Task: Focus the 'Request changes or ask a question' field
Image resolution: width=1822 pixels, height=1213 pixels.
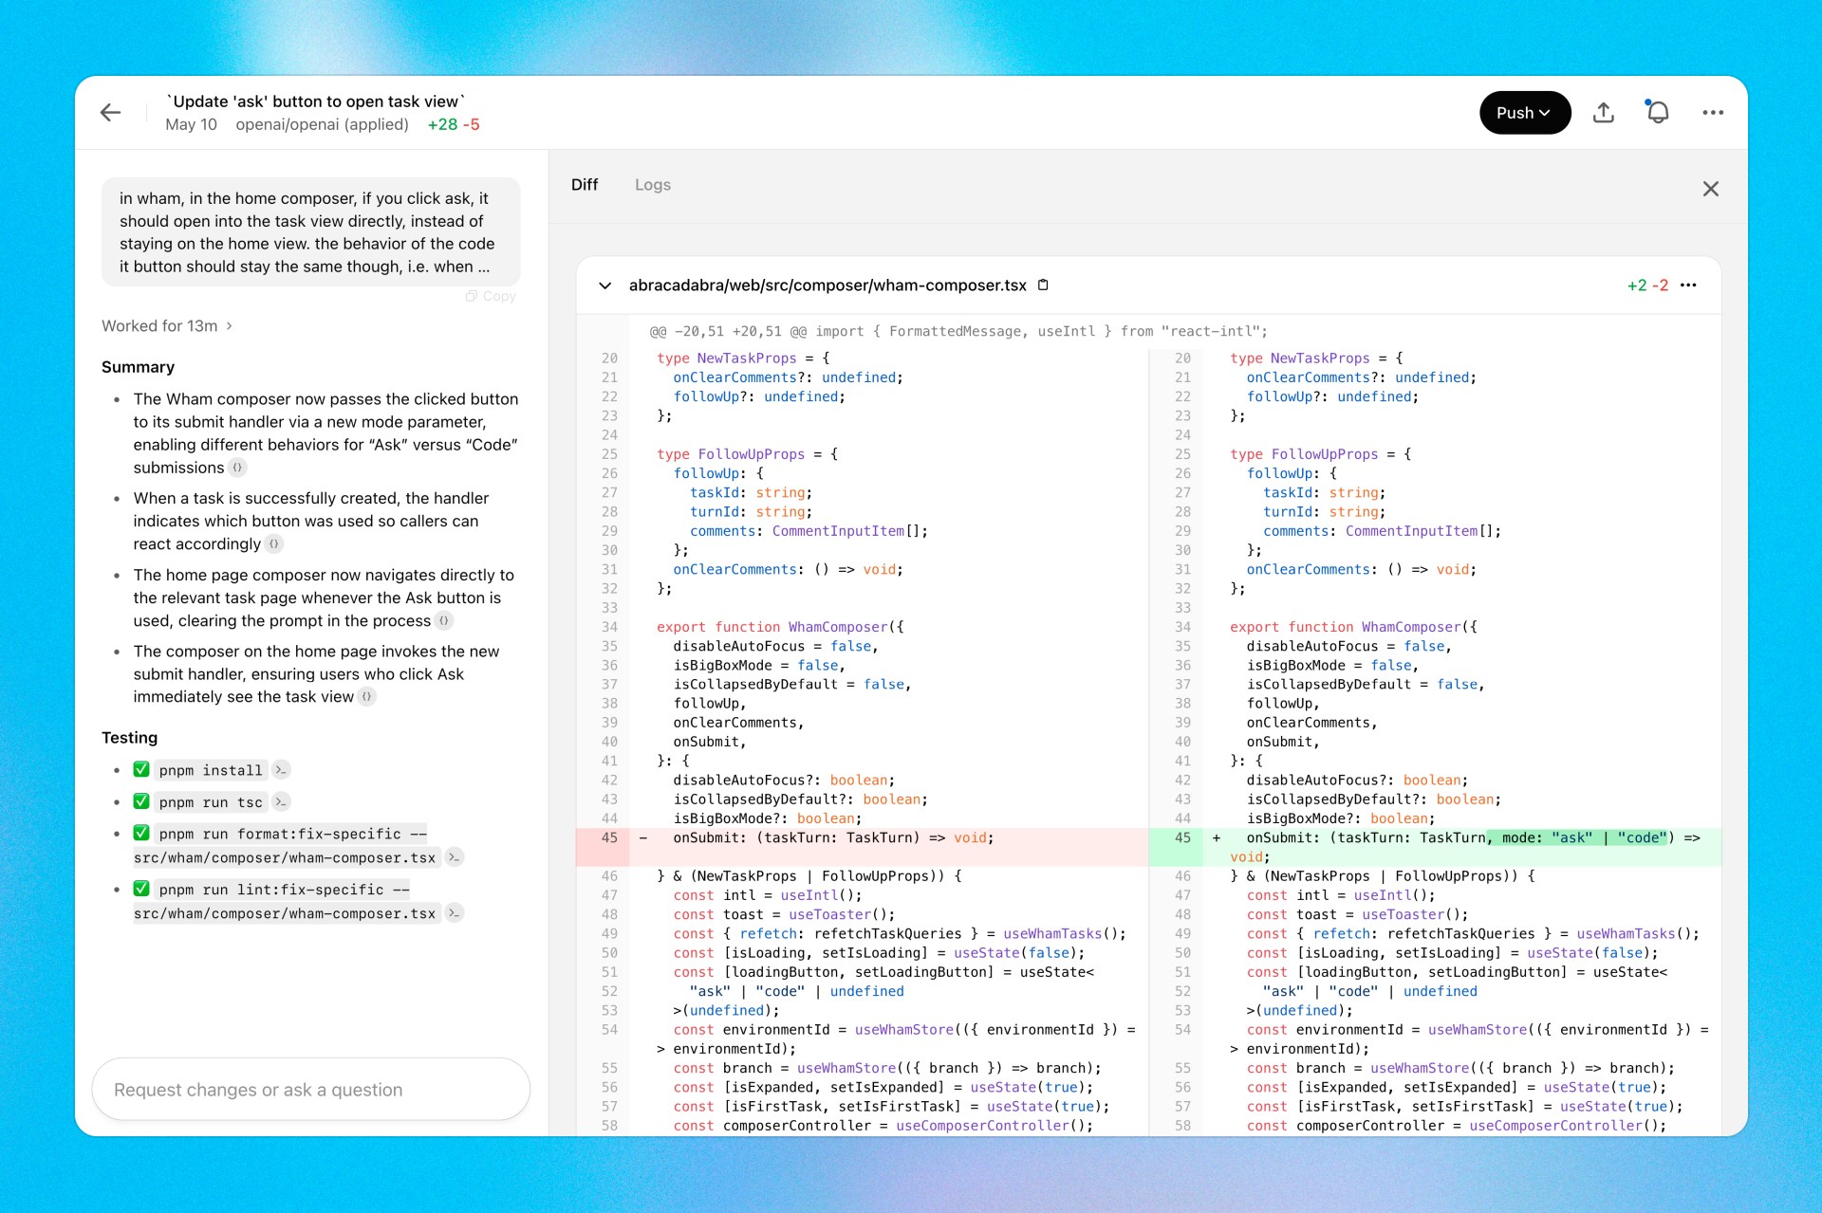Action: point(310,1090)
